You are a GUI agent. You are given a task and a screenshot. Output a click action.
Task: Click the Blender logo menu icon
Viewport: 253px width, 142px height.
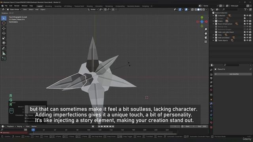2,6
